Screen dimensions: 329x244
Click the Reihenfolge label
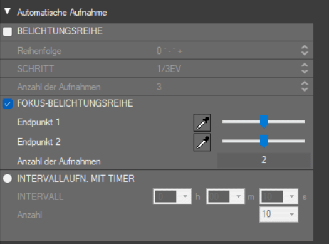click(39, 51)
